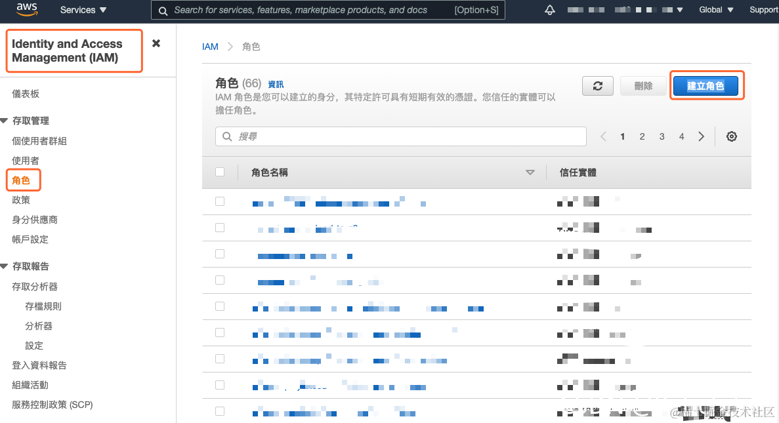Check the sixth role row checkbox
Screen dimensions: 779x423
(x=220, y=332)
